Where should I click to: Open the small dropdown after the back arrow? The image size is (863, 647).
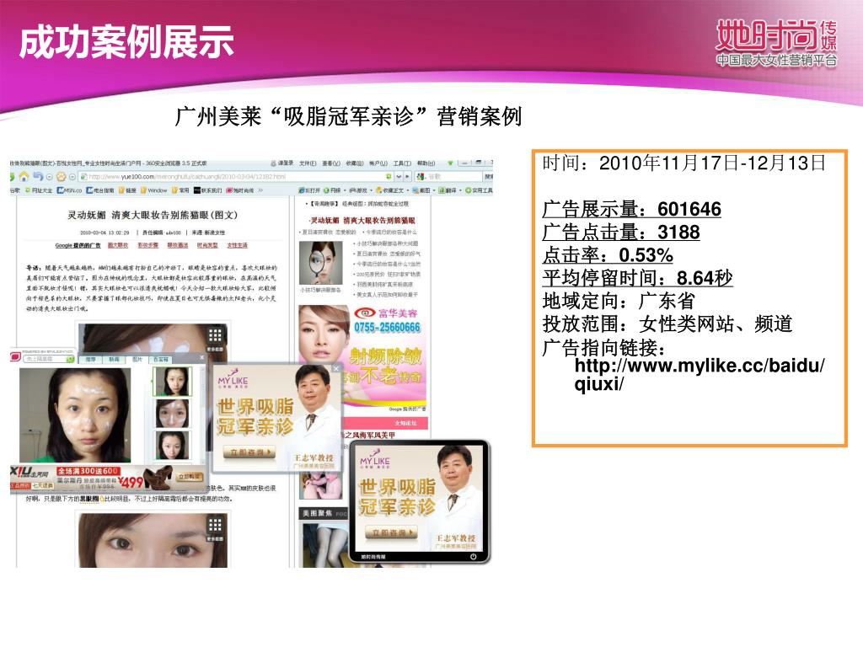[50, 177]
